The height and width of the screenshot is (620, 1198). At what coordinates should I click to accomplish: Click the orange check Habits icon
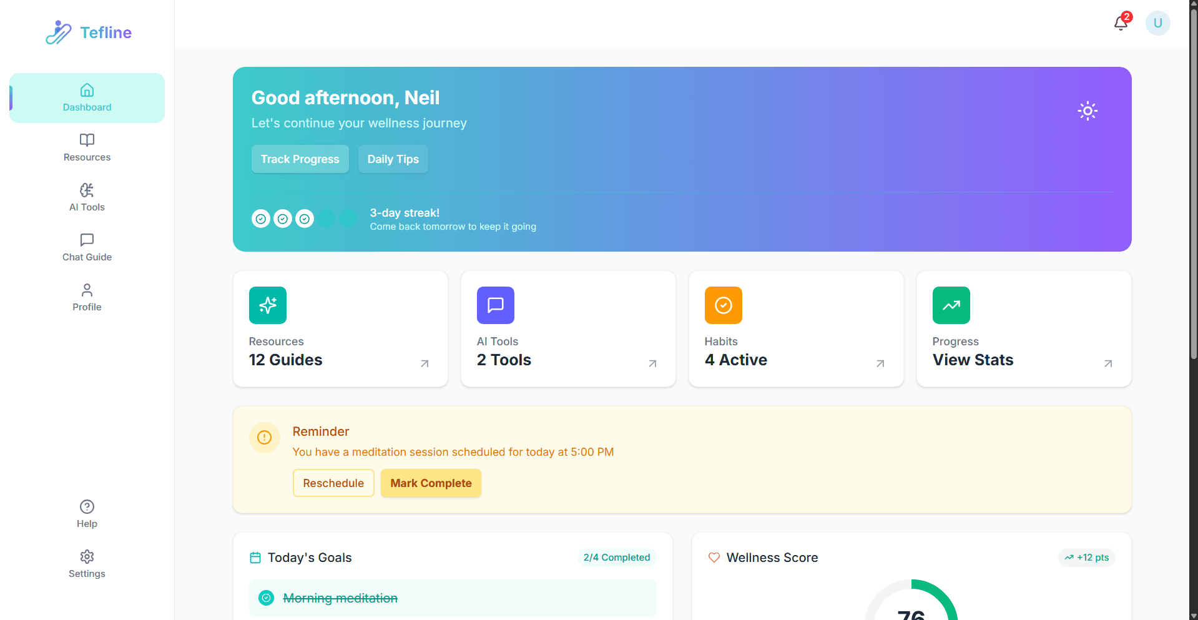724,305
